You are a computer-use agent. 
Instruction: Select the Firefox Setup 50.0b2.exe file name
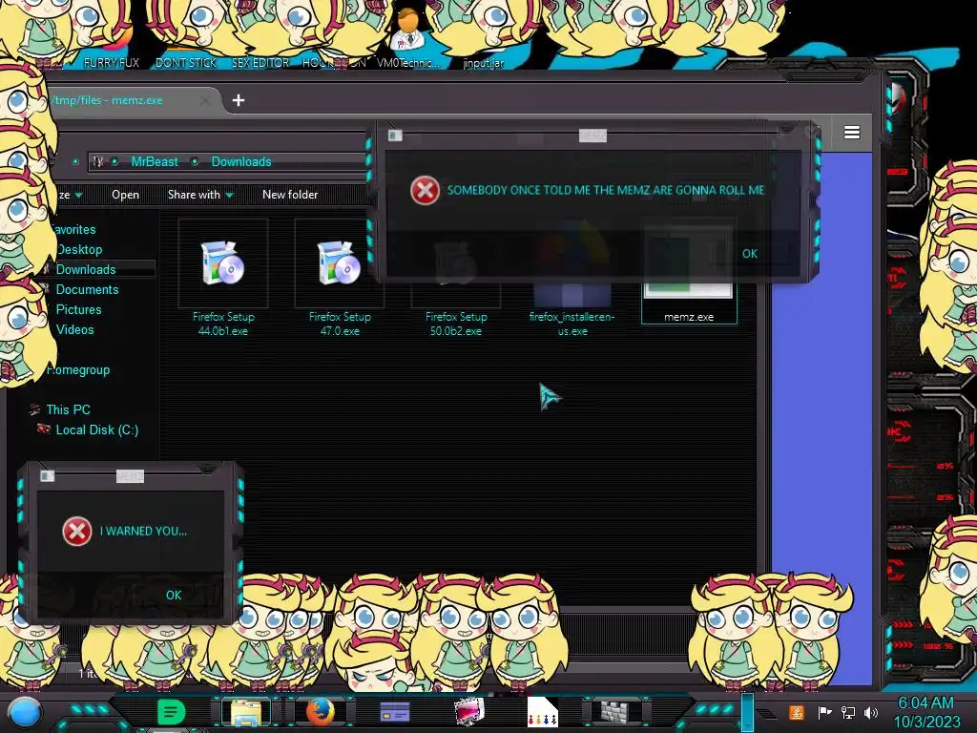pyautogui.click(x=456, y=324)
